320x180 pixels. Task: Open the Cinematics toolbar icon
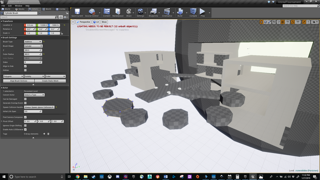(167, 13)
